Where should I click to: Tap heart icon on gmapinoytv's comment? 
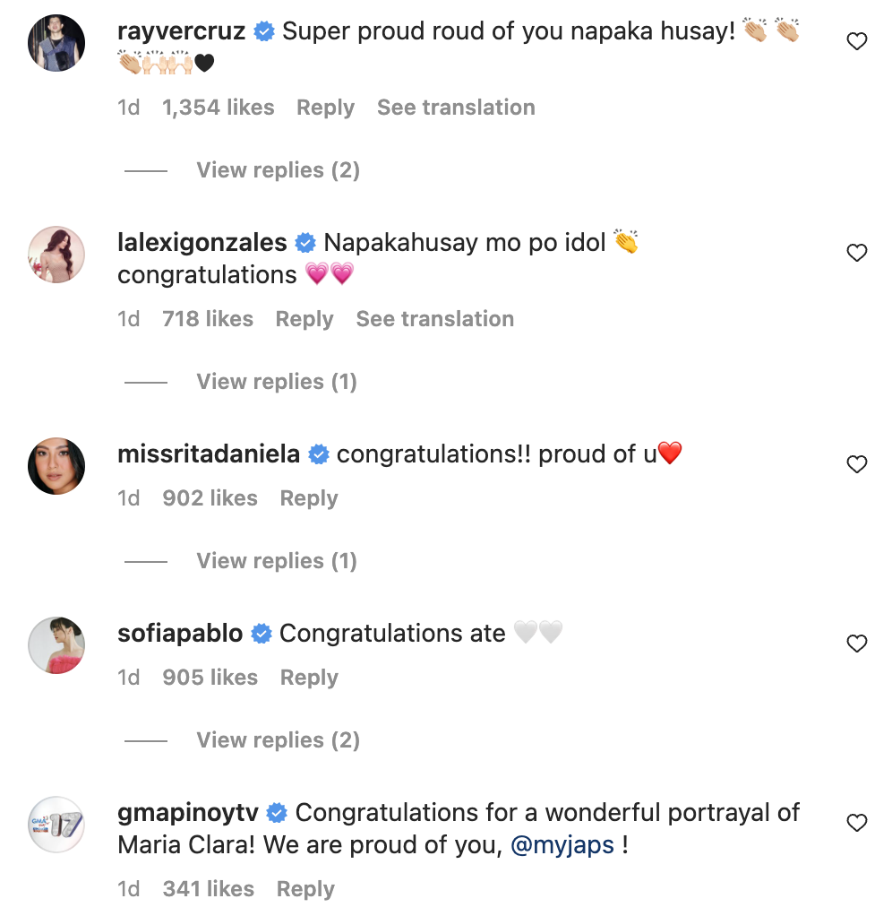(x=857, y=823)
